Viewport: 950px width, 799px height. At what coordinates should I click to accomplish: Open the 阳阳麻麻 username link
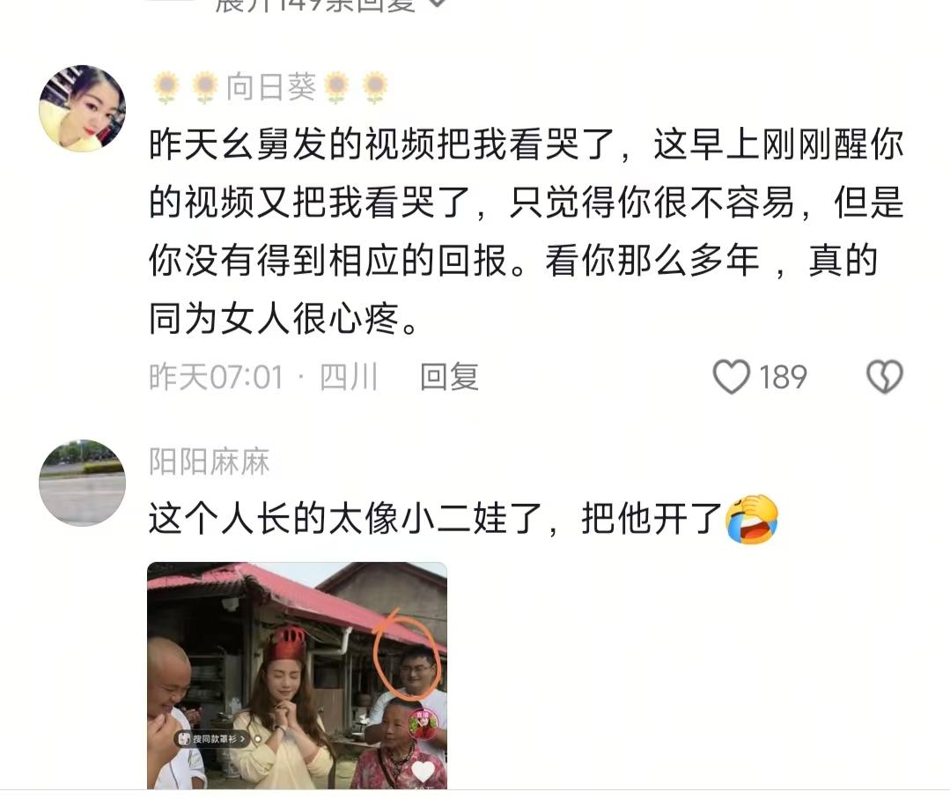[209, 462]
